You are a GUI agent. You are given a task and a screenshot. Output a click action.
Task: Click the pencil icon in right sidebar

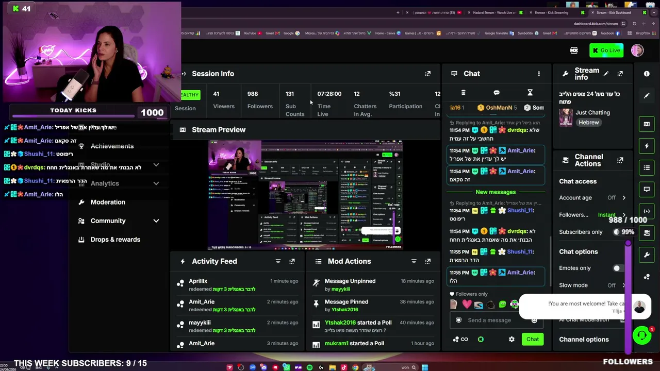tap(647, 95)
